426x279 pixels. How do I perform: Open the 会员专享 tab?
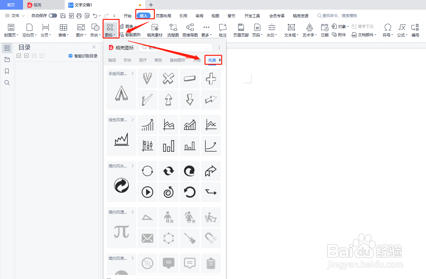(x=277, y=16)
